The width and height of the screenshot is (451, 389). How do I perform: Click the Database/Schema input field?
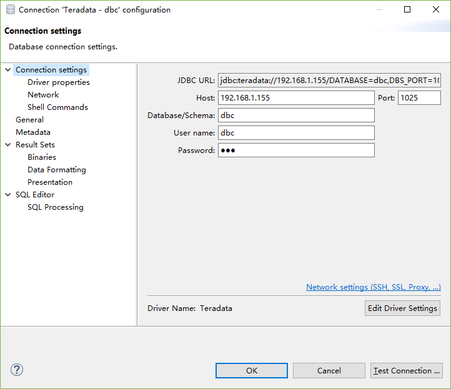(x=296, y=116)
